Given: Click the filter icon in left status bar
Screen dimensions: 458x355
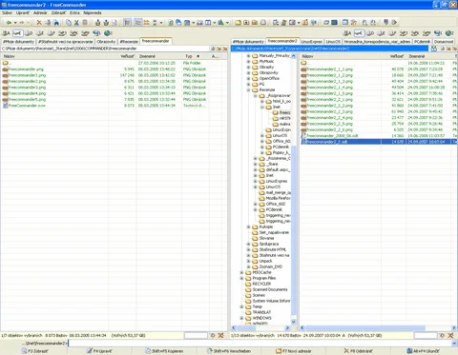Looking at the screenshot, I should [213, 335].
